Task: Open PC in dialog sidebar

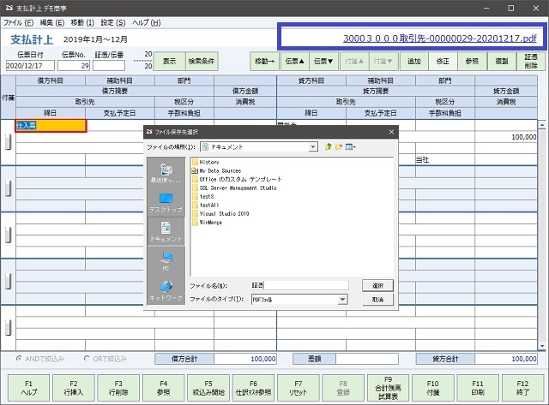Action: [166, 260]
